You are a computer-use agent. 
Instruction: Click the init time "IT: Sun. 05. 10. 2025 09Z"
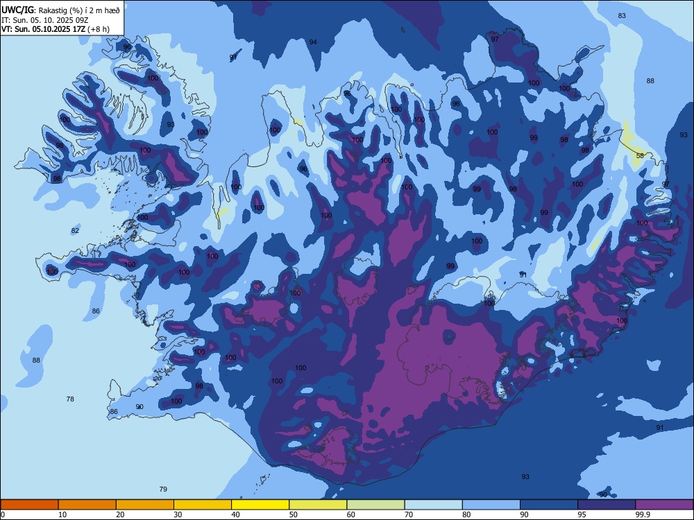click(x=44, y=20)
